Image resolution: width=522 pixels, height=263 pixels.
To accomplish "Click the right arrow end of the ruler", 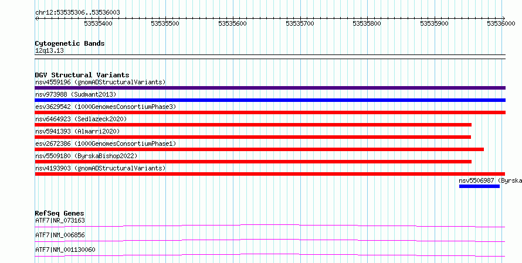I will pos(504,19).
